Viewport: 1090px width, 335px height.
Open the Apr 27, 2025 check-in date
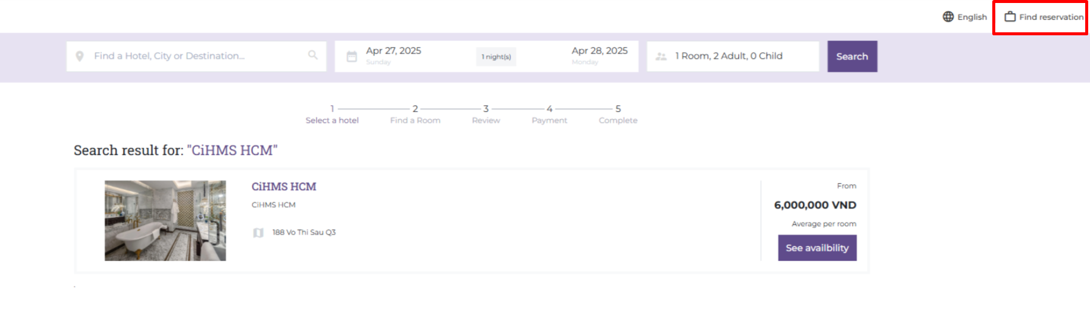pyautogui.click(x=394, y=51)
